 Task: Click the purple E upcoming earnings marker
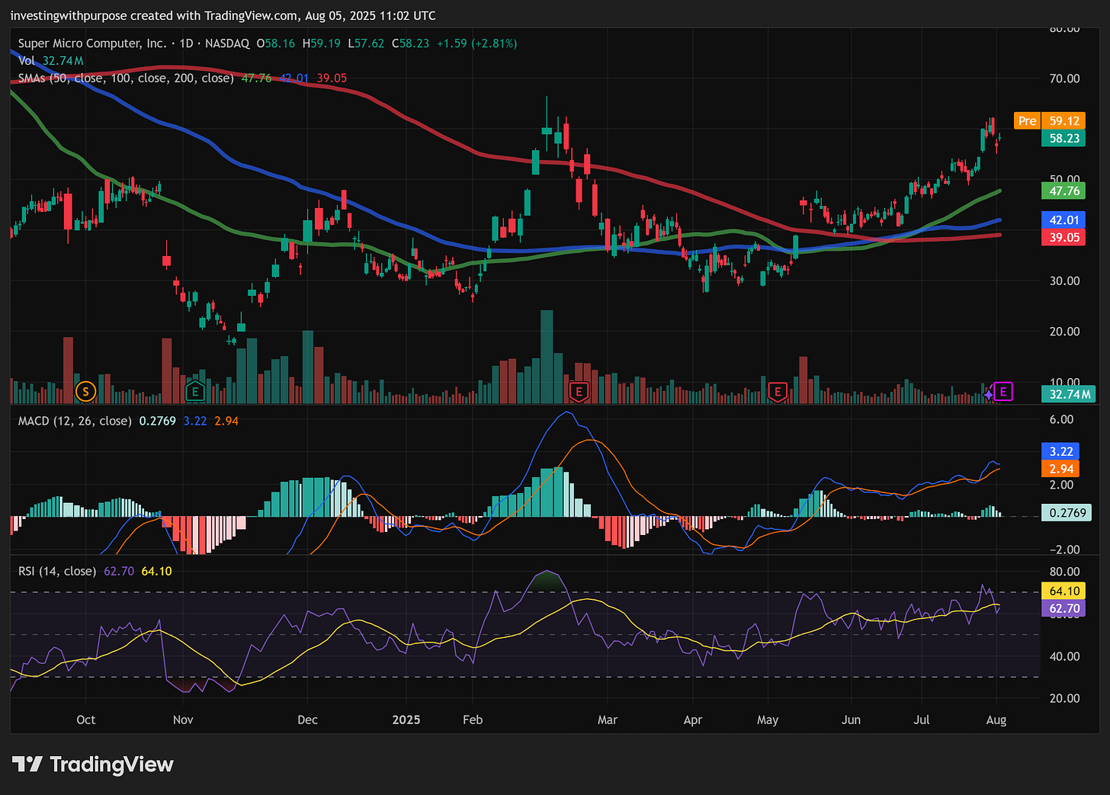1003,392
